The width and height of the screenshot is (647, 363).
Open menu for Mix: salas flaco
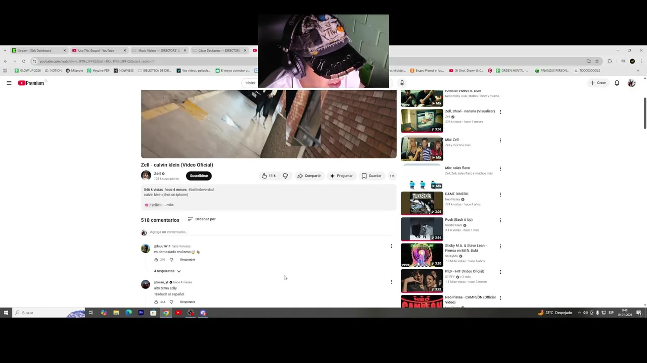(x=500, y=168)
